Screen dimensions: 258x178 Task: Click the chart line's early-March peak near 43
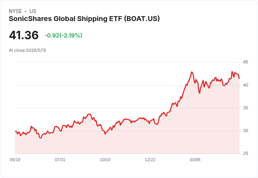pos(192,72)
